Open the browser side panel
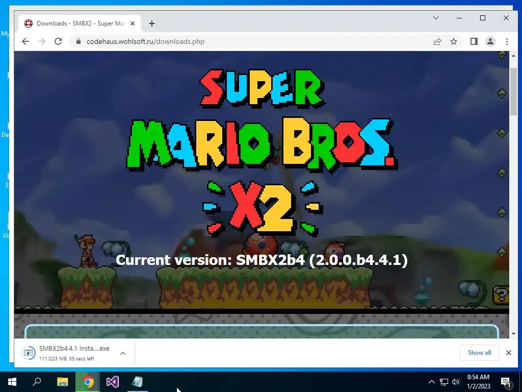 [x=474, y=41]
